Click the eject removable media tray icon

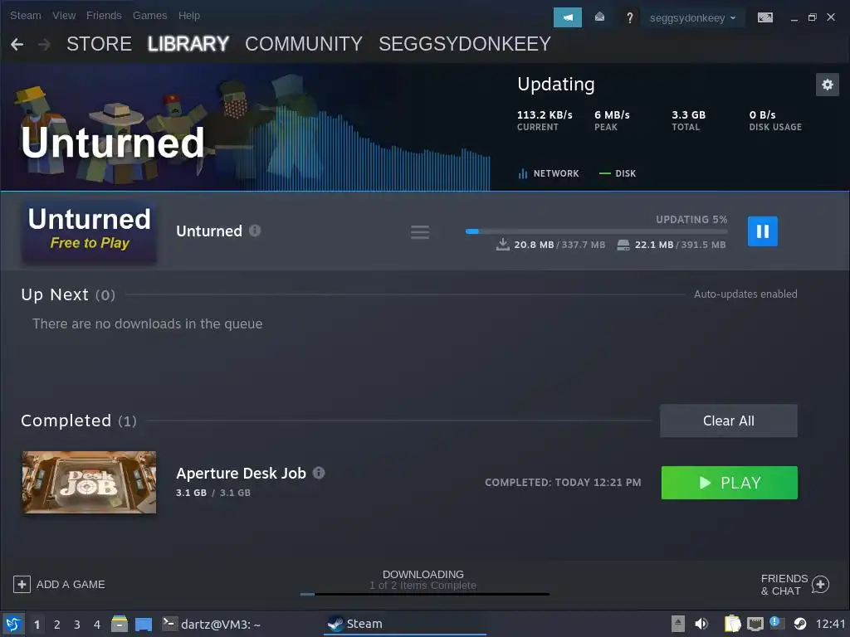coord(677,624)
